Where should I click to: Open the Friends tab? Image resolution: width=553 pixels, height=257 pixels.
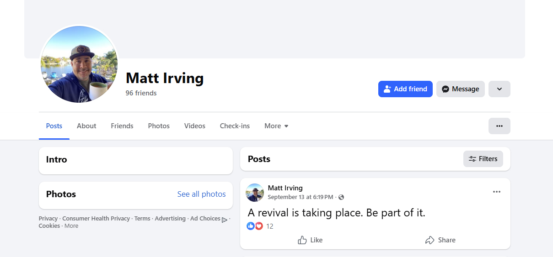pyautogui.click(x=122, y=126)
